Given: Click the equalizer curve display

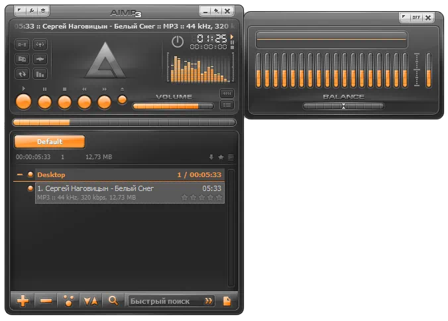Looking at the screenshot, I should point(331,39).
